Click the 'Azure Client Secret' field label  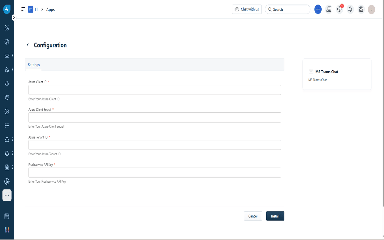40,110
